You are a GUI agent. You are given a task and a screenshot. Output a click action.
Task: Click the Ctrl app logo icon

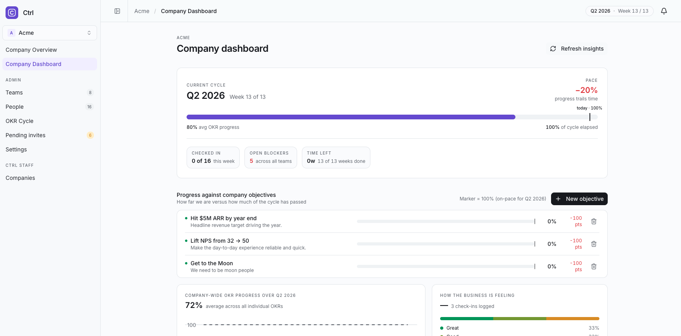point(12,13)
